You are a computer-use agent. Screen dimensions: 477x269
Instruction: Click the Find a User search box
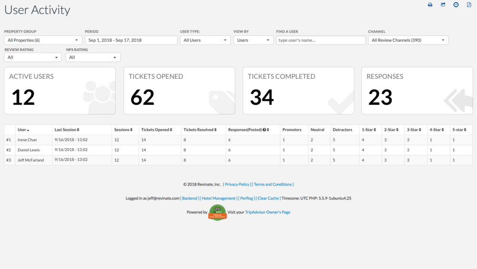point(320,40)
